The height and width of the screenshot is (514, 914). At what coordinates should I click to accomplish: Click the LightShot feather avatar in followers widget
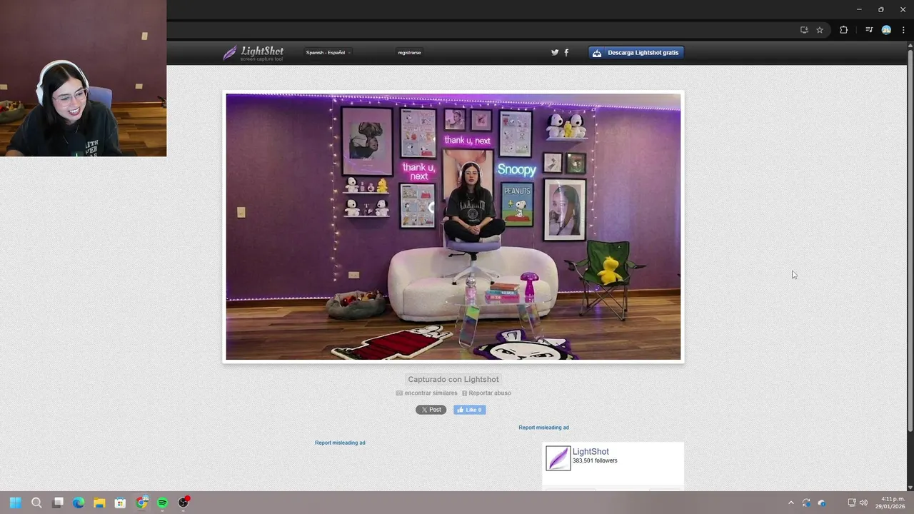click(558, 458)
